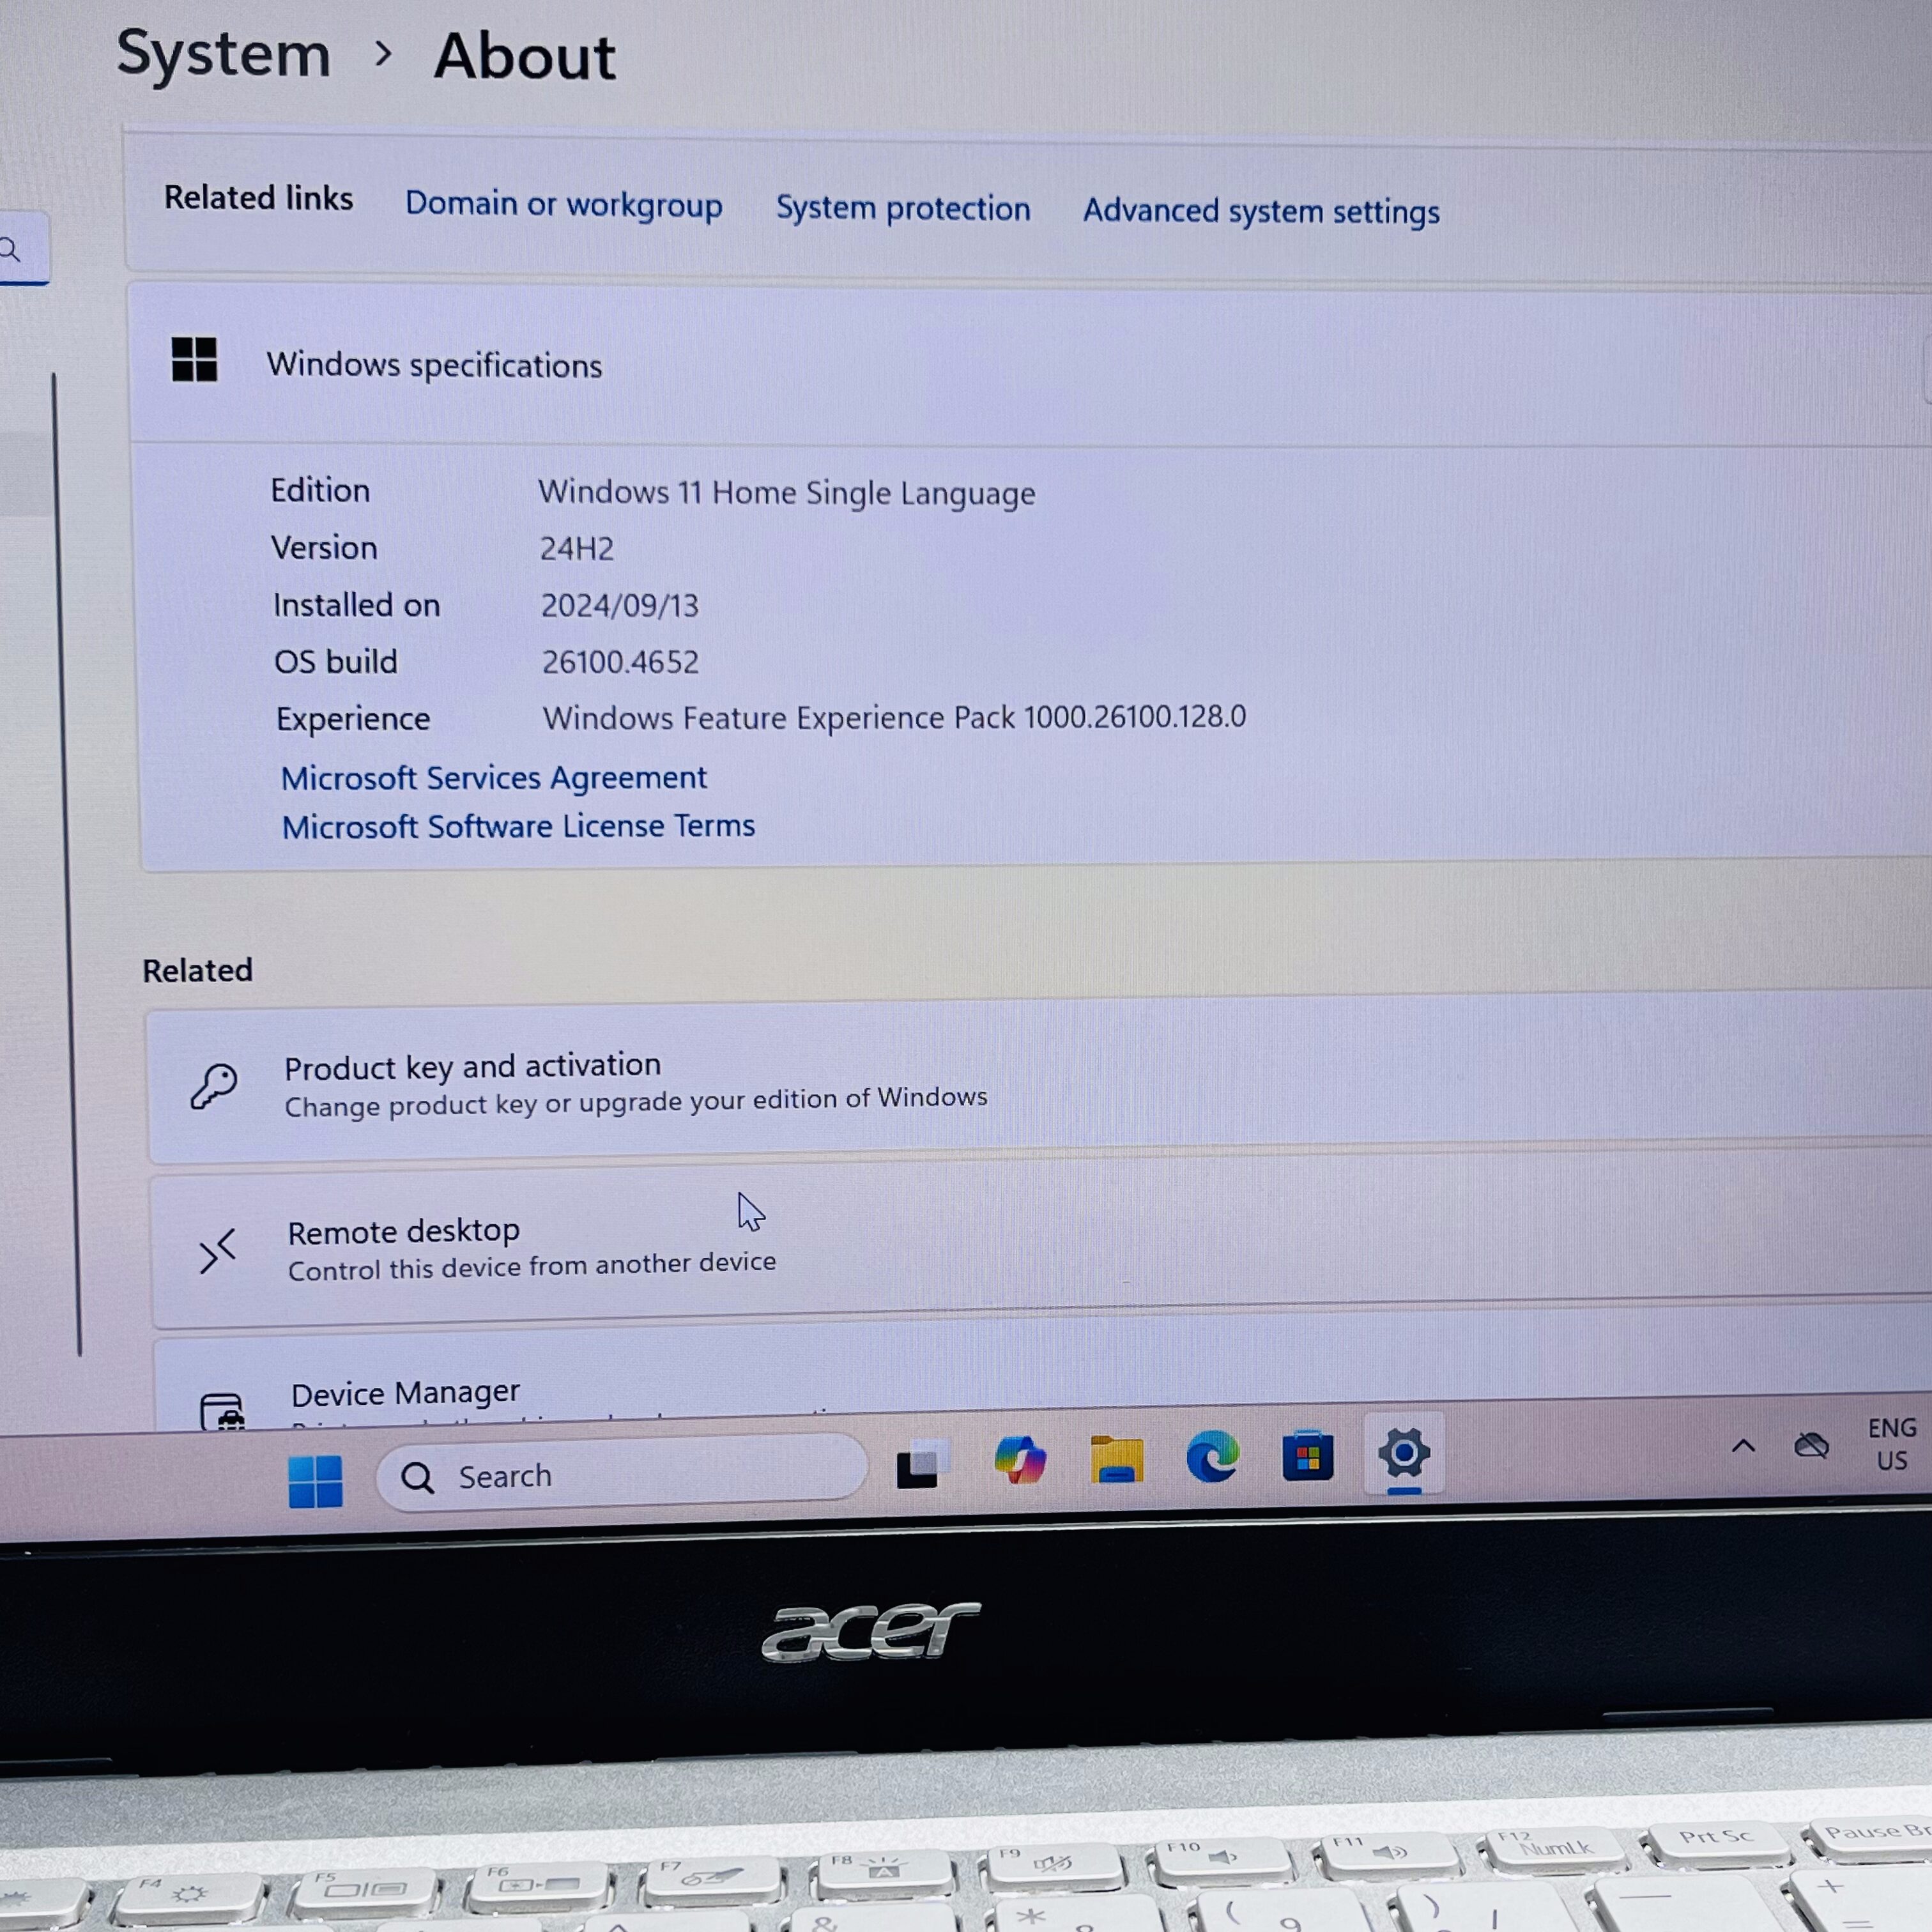
Task: Click the About breadcrumb title
Action: pos(524,56)
